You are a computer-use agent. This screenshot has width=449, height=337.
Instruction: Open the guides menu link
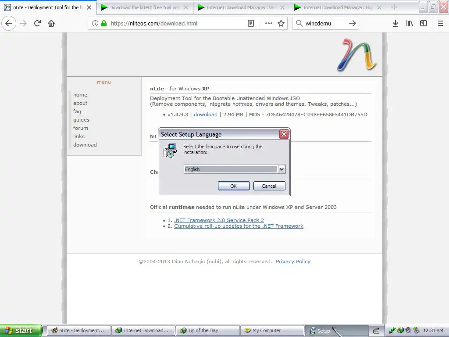click(x=81, y=119)
